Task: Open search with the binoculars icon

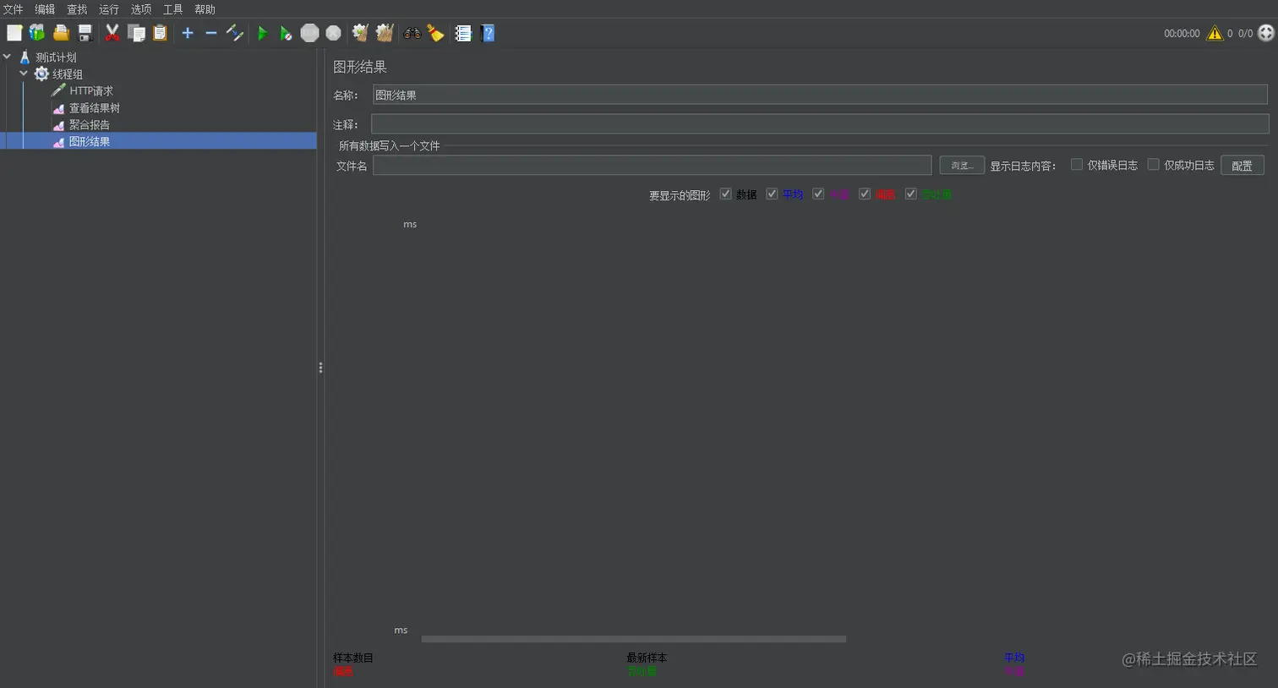Action: 412,33
